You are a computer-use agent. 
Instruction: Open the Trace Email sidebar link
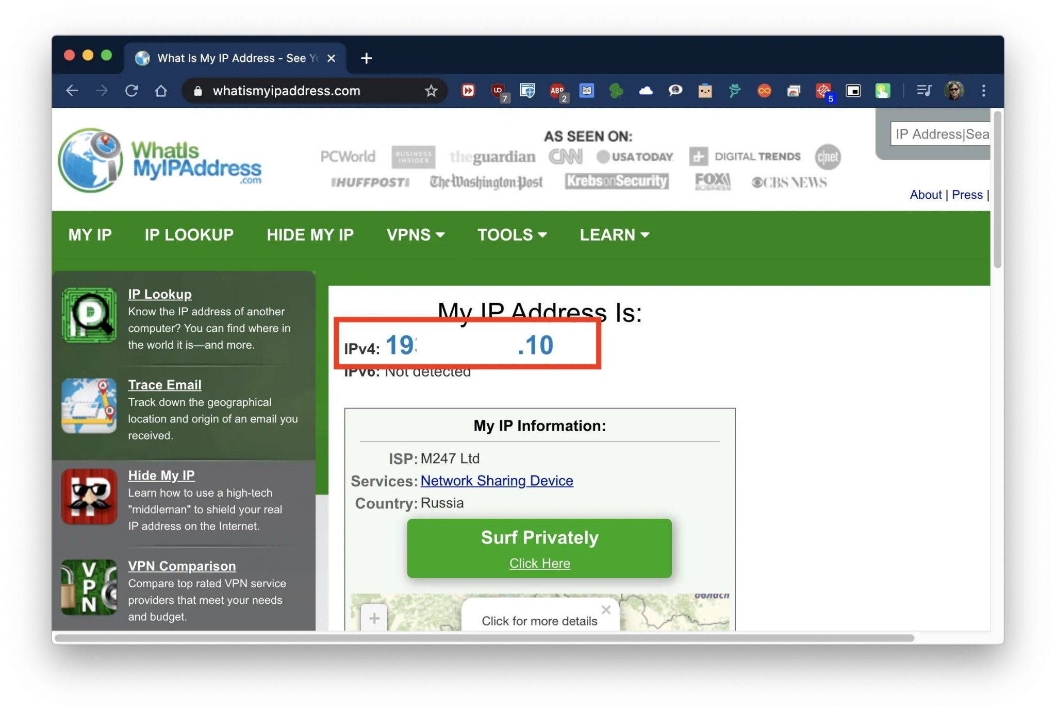[164, 385]
